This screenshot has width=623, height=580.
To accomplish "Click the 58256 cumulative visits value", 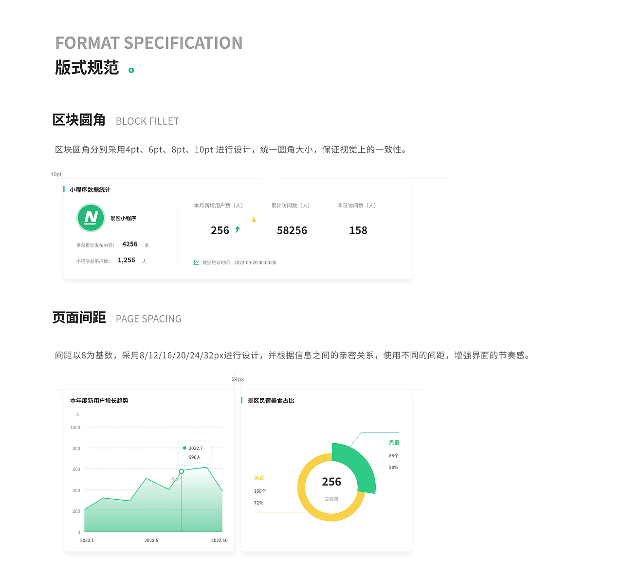I will point(292,230).
